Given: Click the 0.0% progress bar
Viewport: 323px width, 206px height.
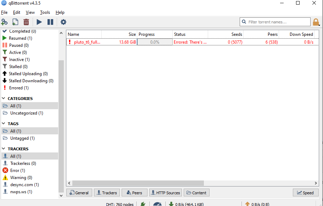Looking at the screenshot, I should (155, 42).
